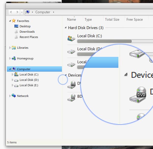Select Computer in the navigation pane
Screen dimensions: 153x149
24,69
